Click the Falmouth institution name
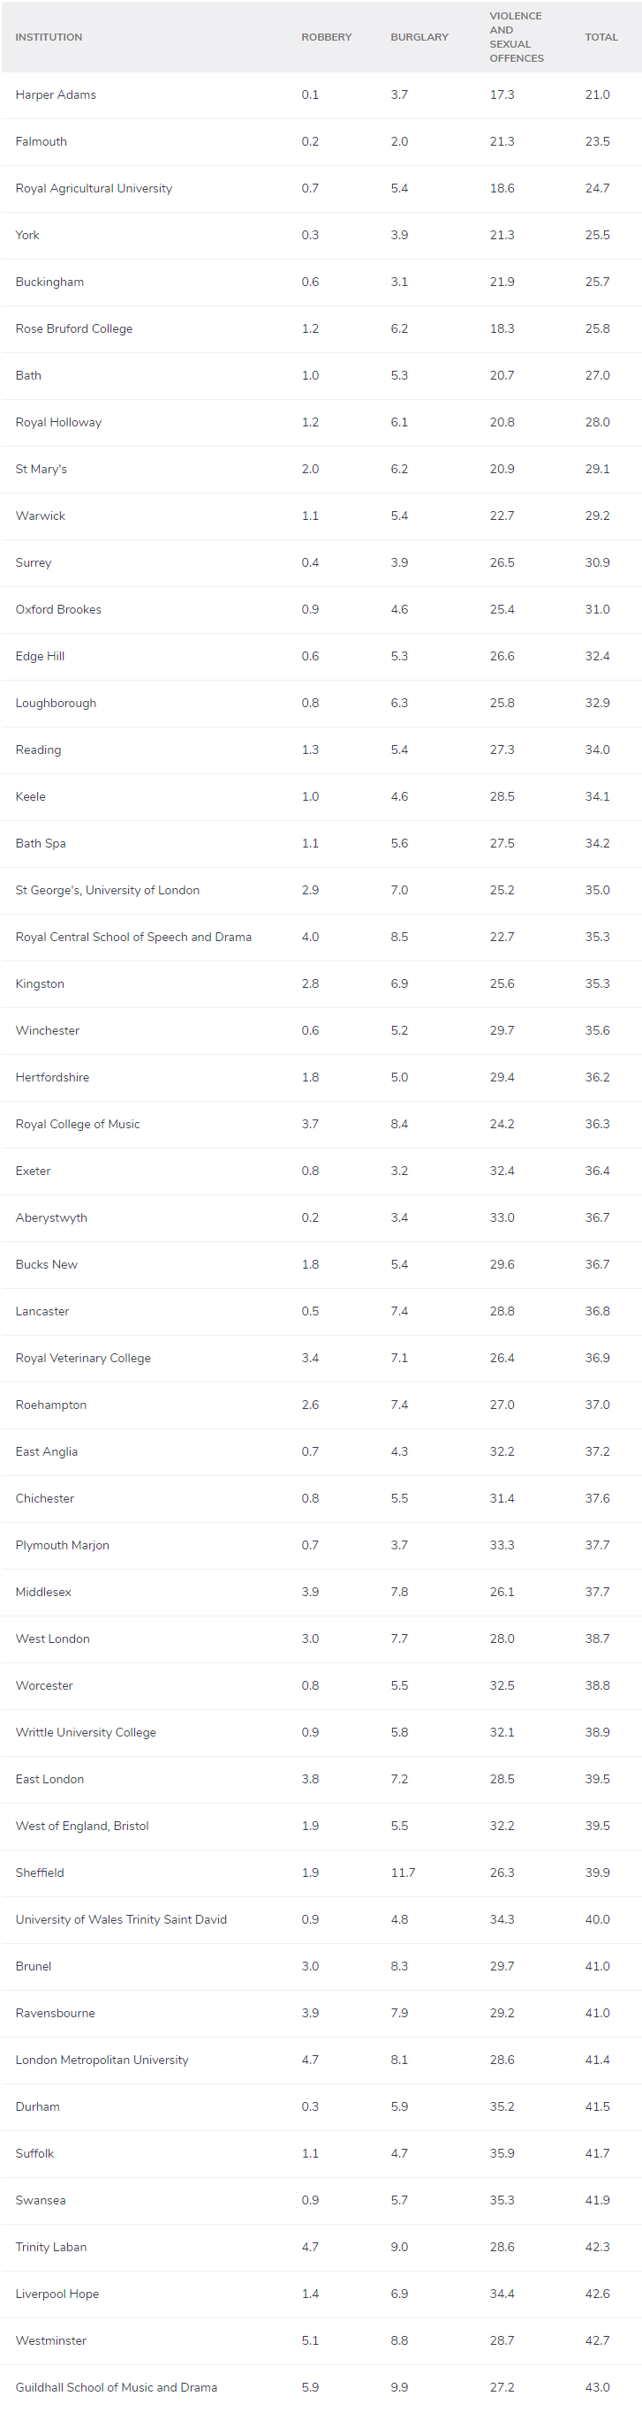Screen dimensions: 642x2411 pyautogui.click(x=42, y=141)
